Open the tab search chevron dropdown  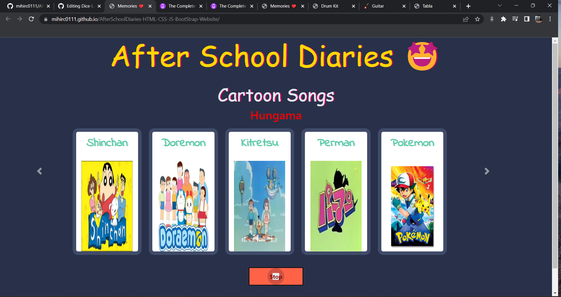[x=499, y=6]
